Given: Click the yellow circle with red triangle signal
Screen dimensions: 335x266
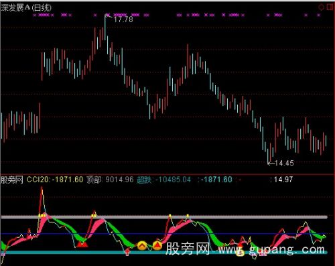Looking at the screenshot, I should [x=157, y=245].
